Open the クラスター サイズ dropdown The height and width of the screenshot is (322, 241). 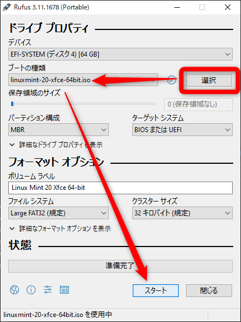[x=182, y=213]
